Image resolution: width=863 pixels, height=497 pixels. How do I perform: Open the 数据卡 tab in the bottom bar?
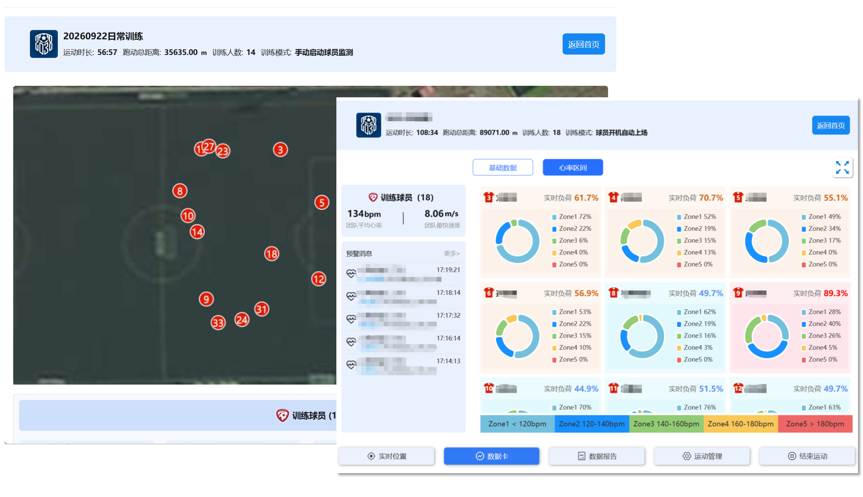pyautogui.click(x=491, y=456)
